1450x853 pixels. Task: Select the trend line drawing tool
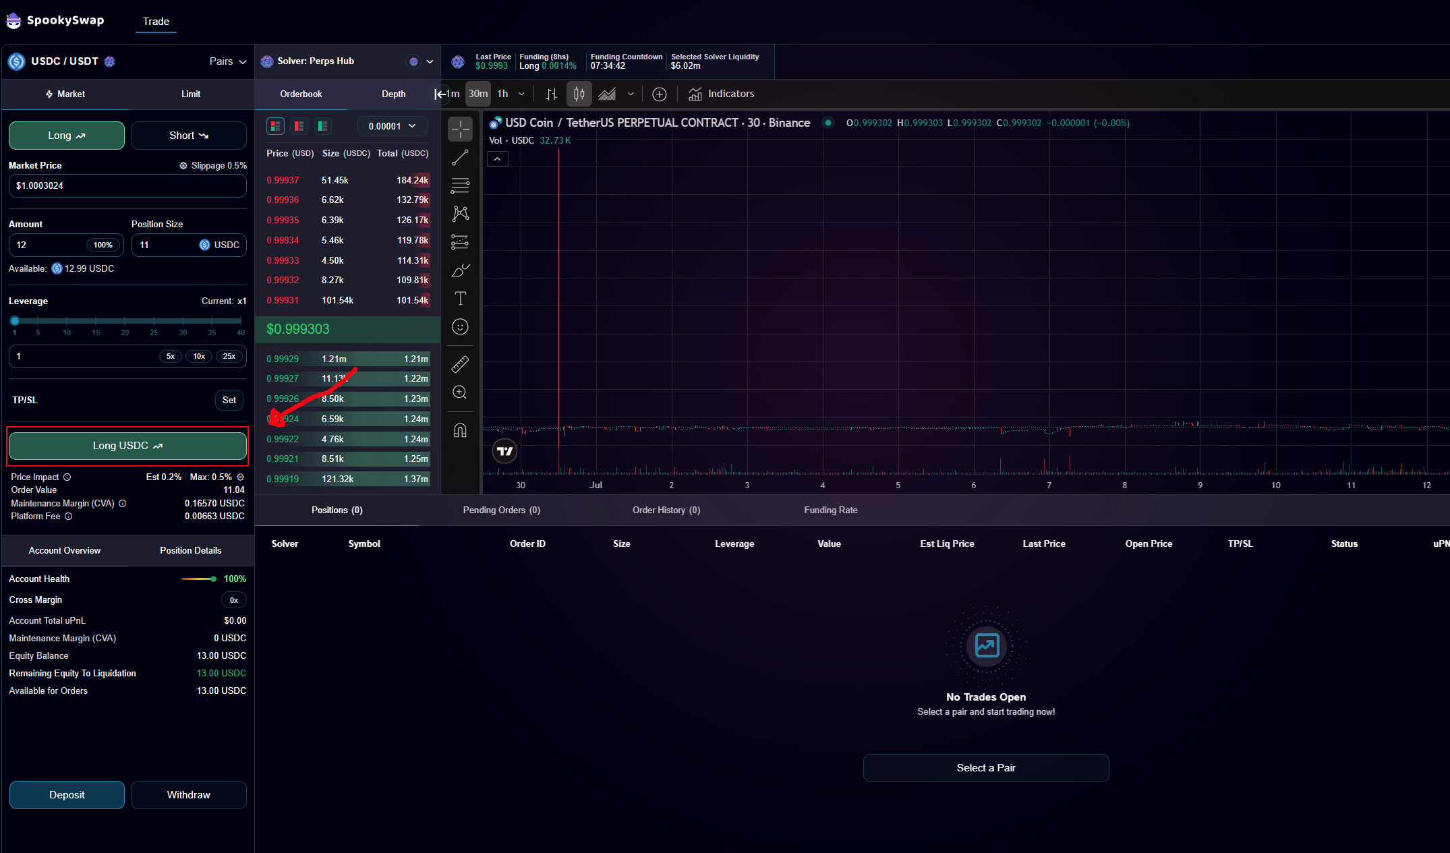click(460, 157)
